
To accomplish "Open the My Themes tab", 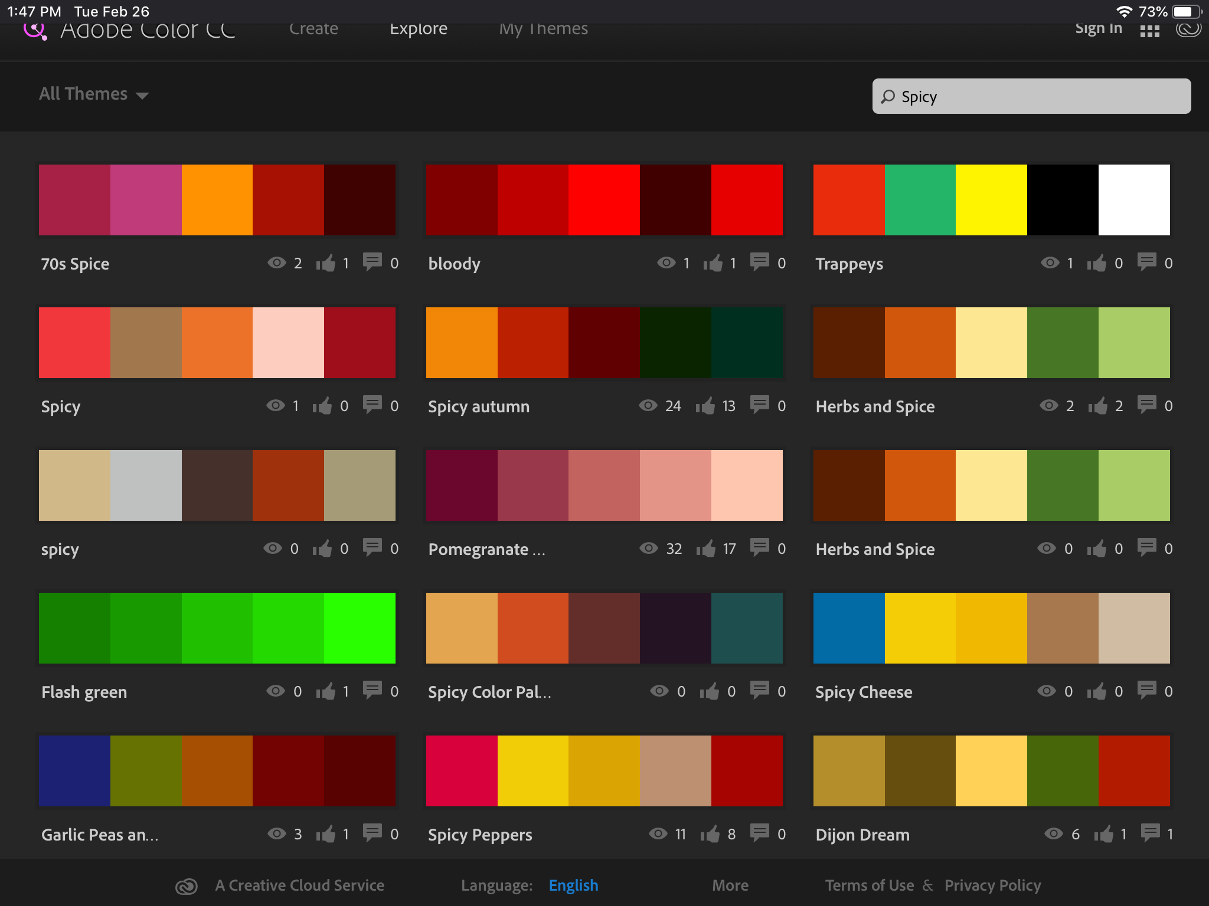I will click(x=543, y=30).
